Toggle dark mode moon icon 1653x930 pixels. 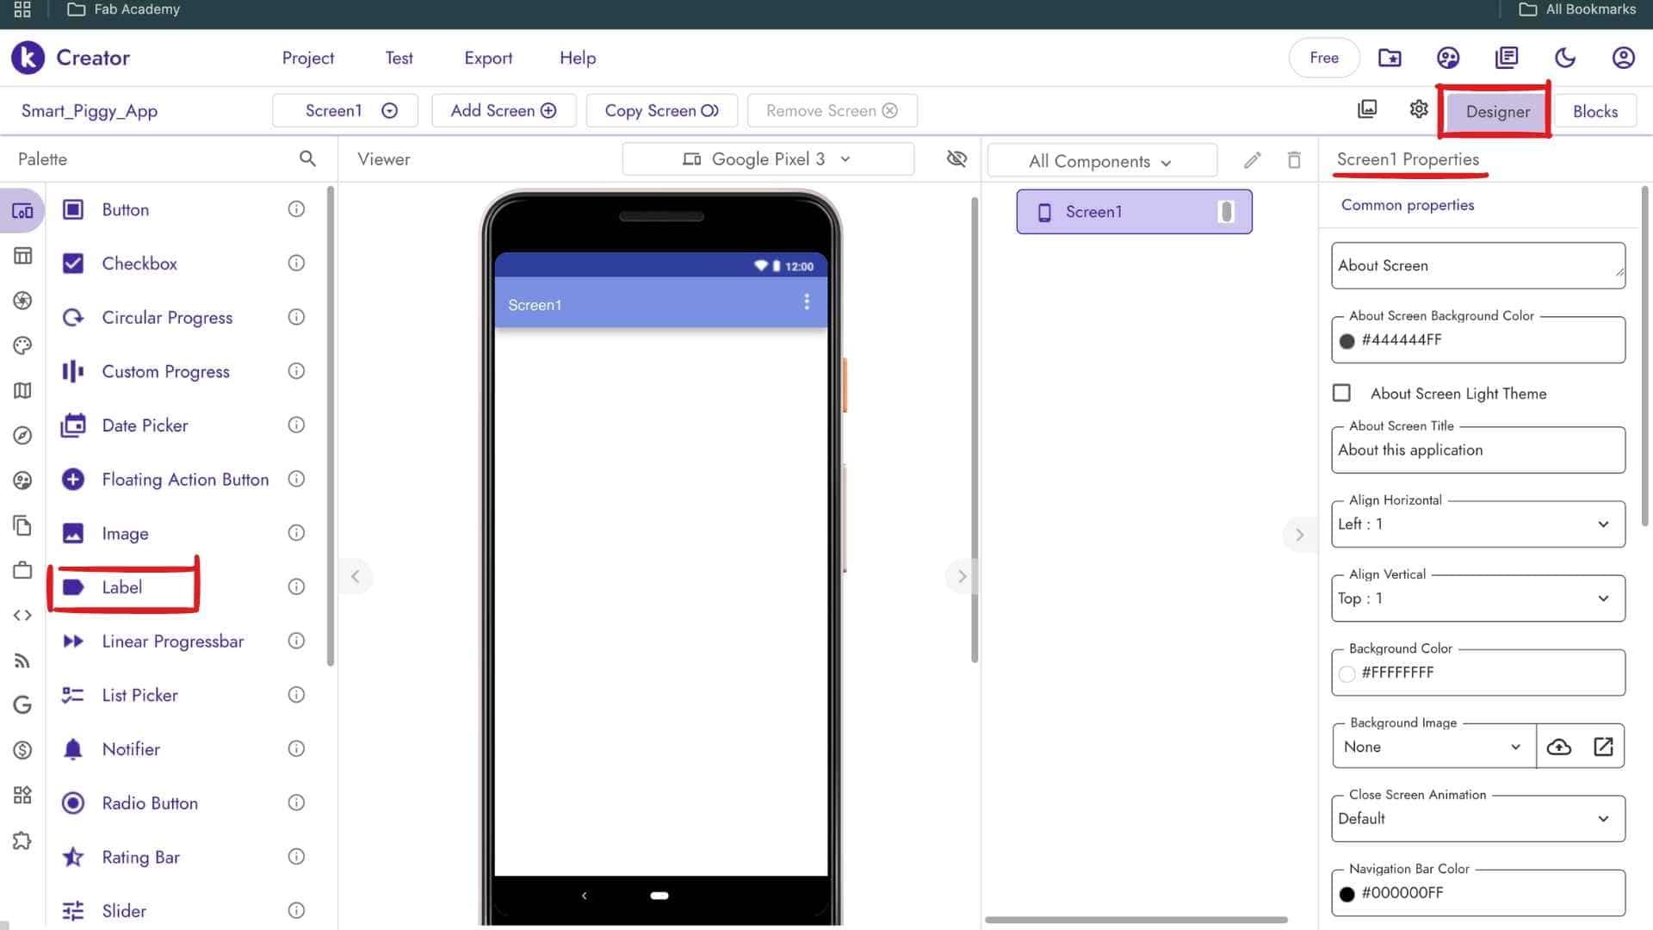coord(1565,58)
